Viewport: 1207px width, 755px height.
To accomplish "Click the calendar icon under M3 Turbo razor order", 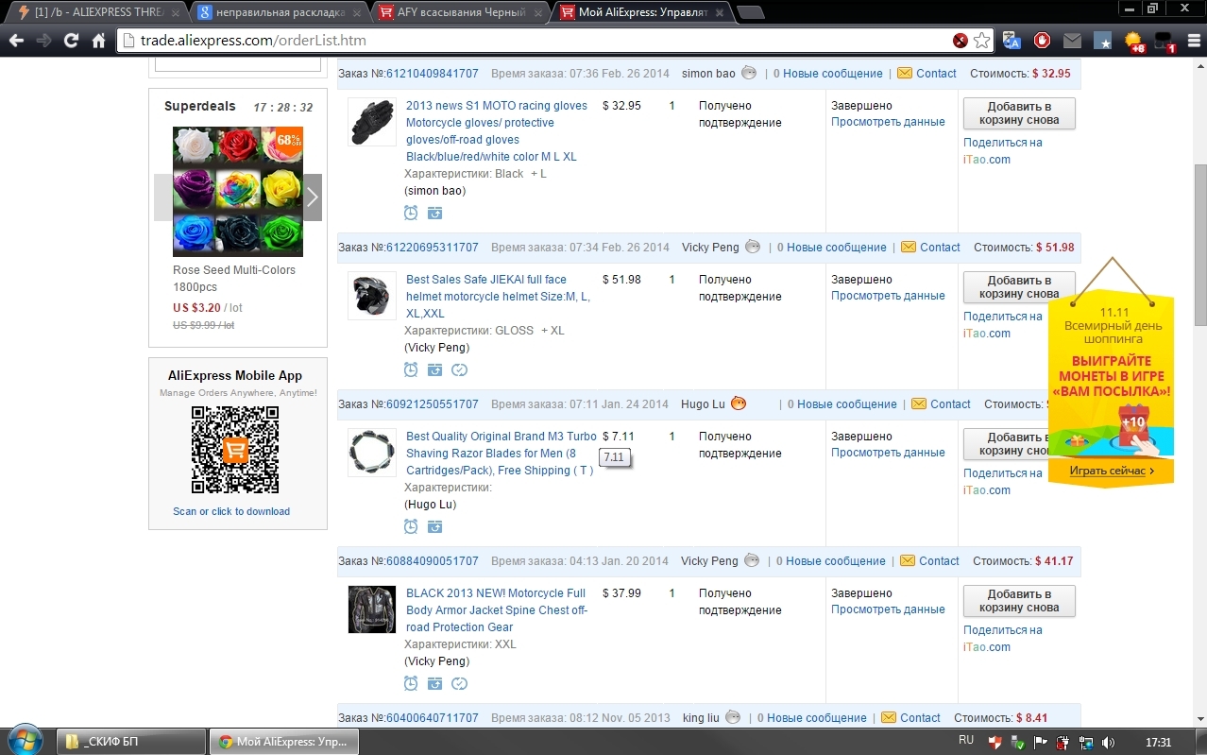I will 434,526.
